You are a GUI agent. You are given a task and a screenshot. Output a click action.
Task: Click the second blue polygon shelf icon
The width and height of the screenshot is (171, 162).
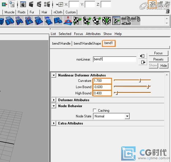click(10, 21)
